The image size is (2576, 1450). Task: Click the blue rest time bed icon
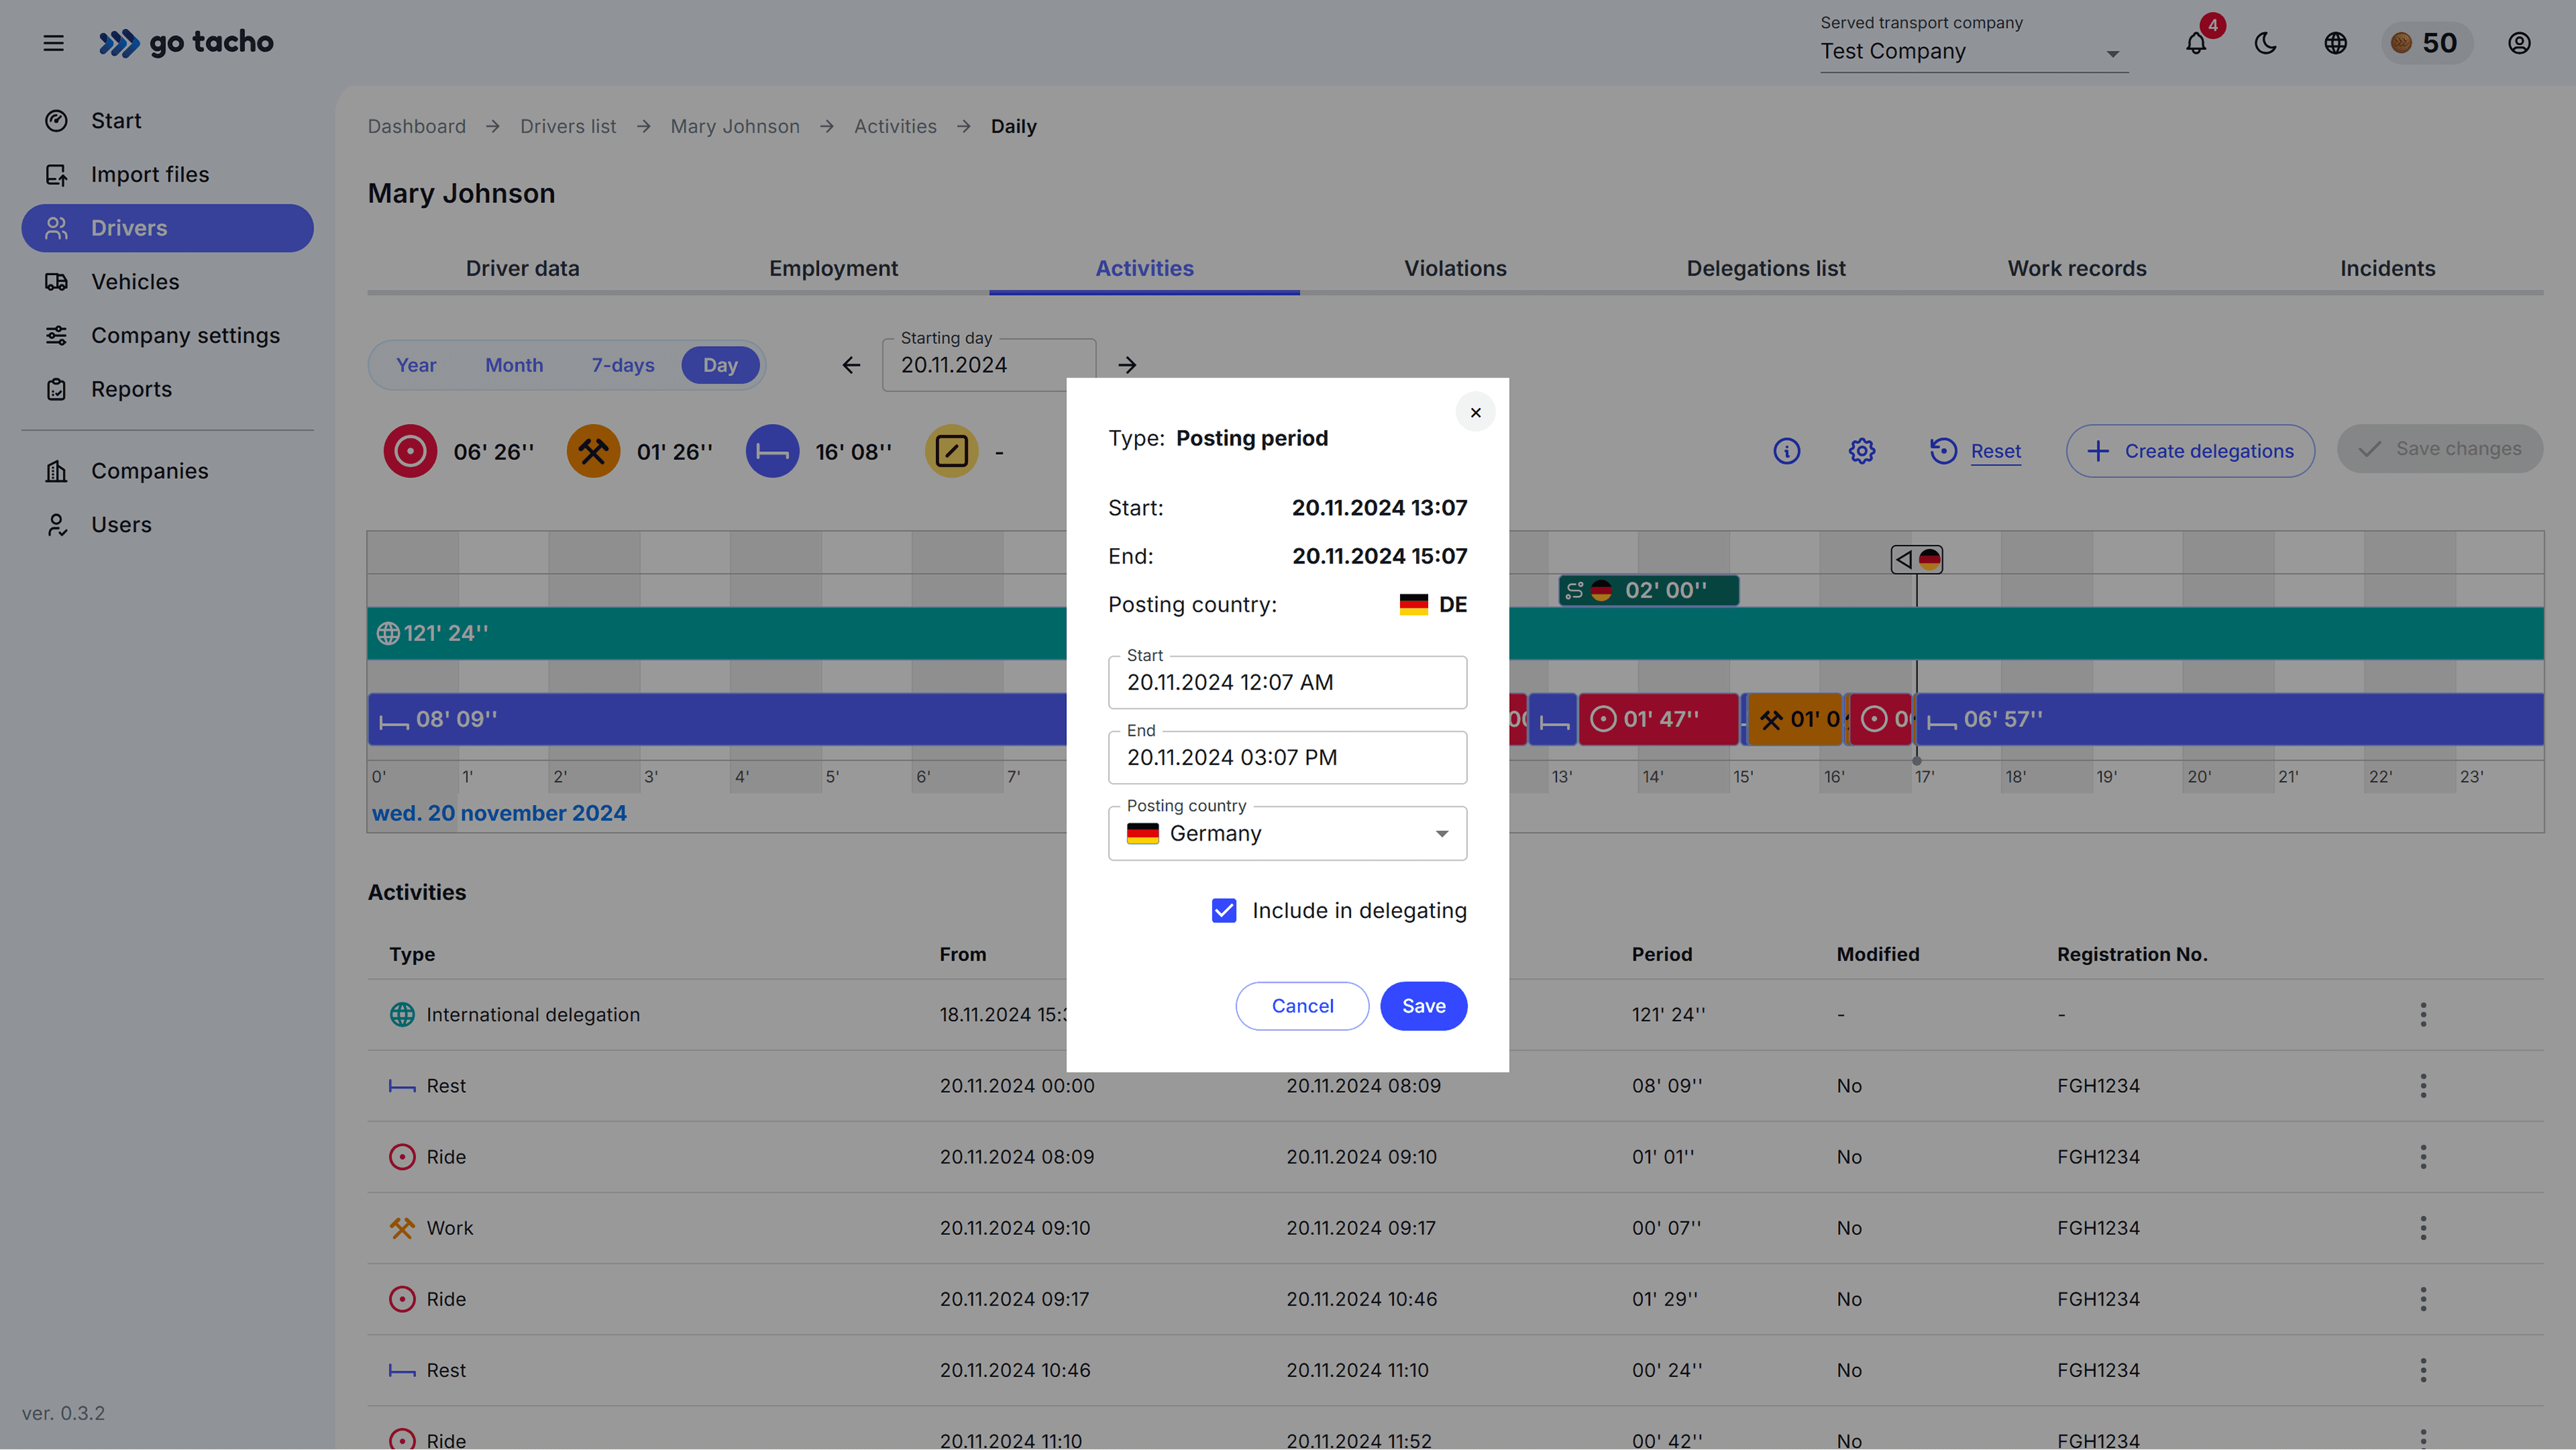pyautogui.click(x=772, y=451)
